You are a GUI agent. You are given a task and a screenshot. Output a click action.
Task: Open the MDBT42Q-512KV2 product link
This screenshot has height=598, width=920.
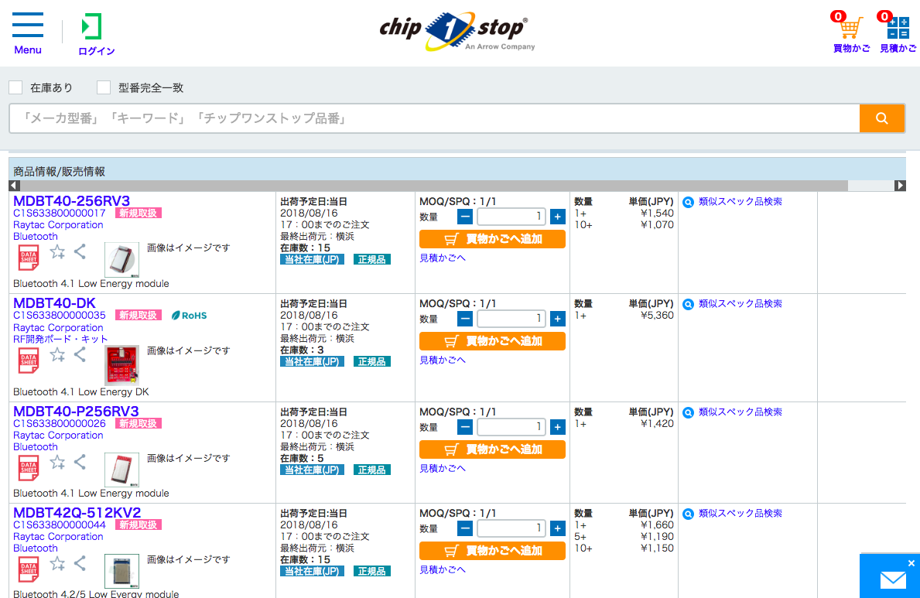(x=77, y=513)
